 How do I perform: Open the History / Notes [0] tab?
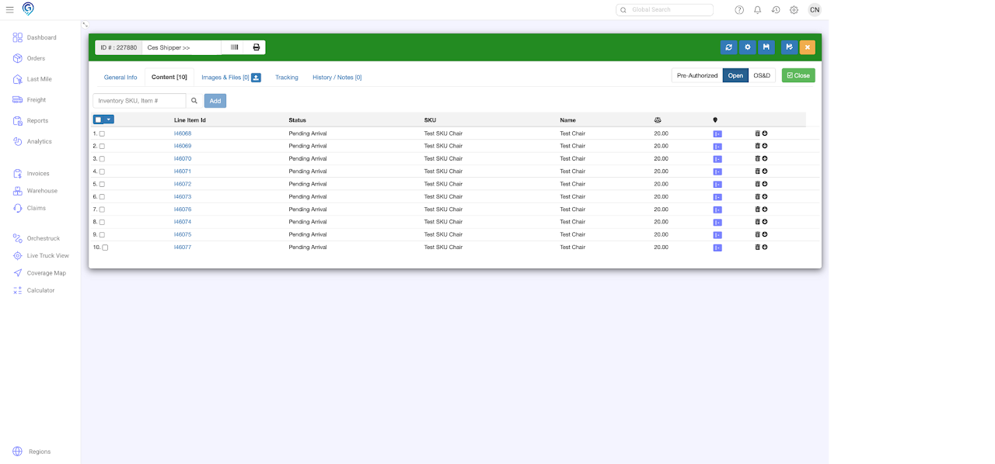[337, 78]
